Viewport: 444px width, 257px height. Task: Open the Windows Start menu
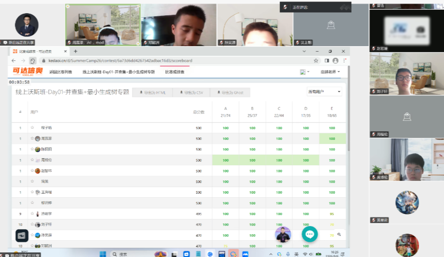tap(103, 254)
